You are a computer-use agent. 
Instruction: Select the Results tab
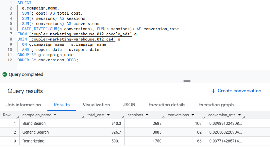tap(62, 105)
